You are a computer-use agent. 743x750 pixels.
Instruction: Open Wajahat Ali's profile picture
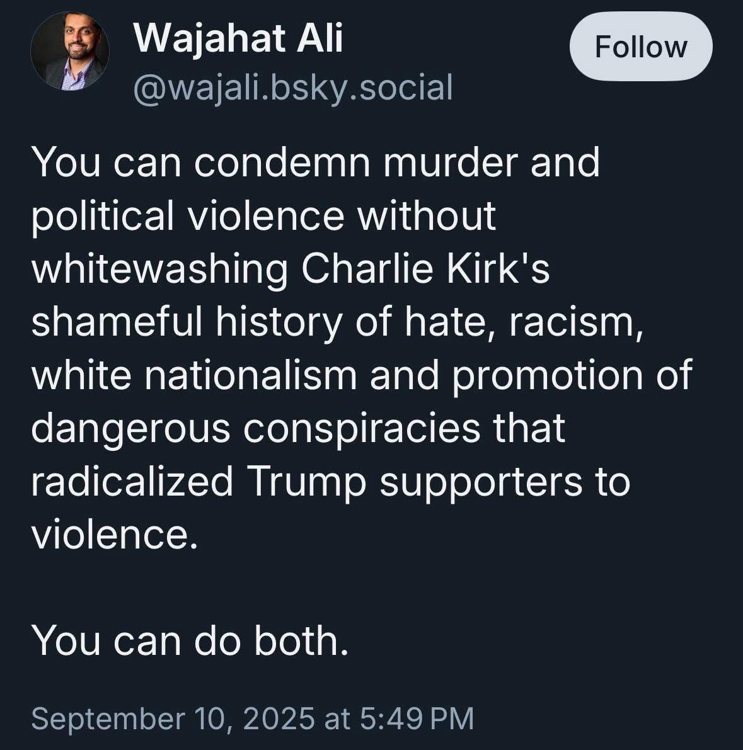pyautogui.click(x=70, y=50)
